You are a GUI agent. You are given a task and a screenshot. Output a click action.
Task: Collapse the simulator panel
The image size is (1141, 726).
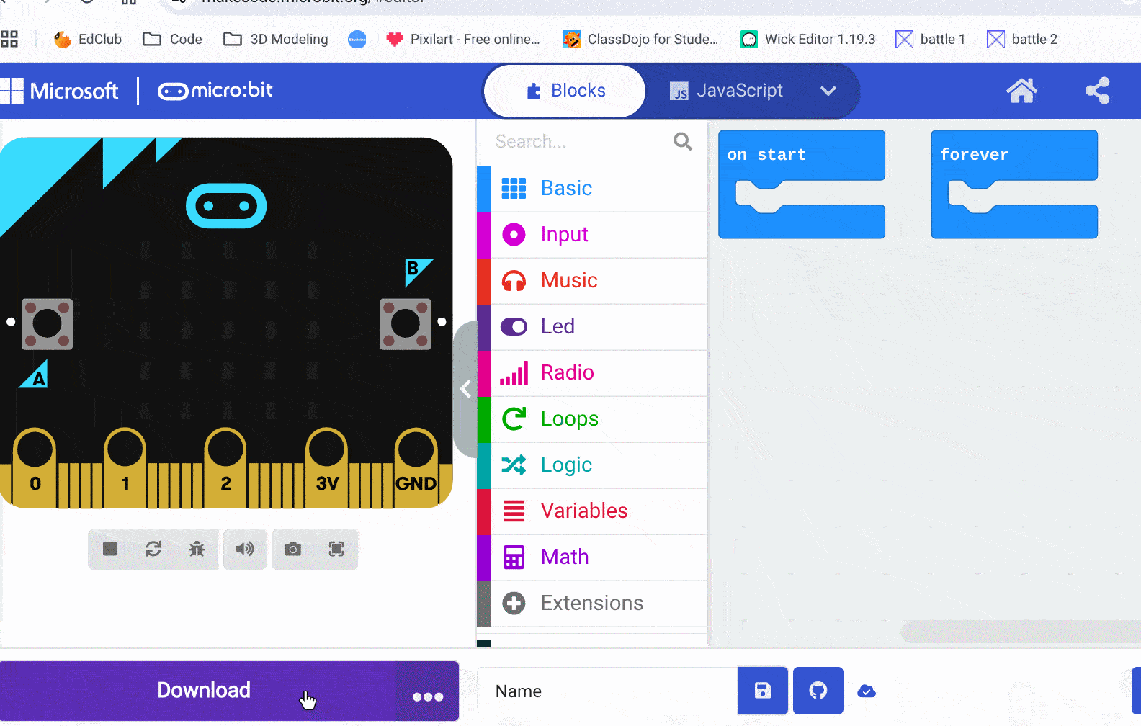point(465,389)
